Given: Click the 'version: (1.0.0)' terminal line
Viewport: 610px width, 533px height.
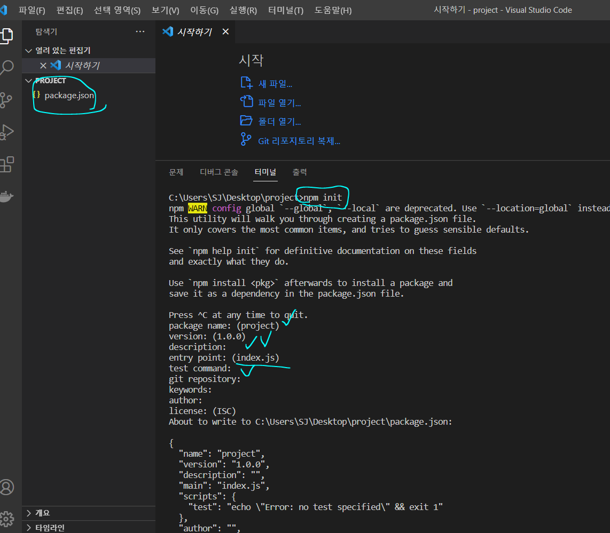Looking at the screenshot, I should point(207,337).
